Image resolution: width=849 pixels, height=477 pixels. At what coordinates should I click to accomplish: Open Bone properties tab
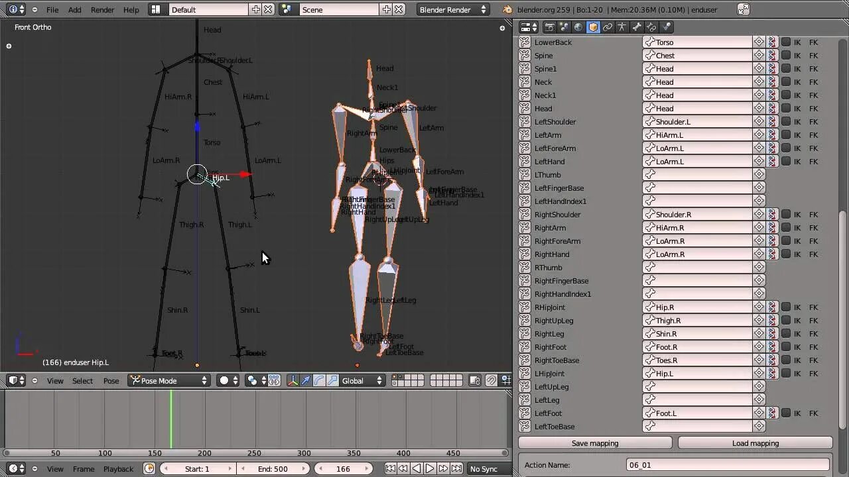[637, 27]
